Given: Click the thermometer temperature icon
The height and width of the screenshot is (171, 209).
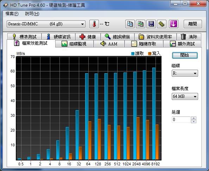Looking at the screenshot, I should pos(94,24).
